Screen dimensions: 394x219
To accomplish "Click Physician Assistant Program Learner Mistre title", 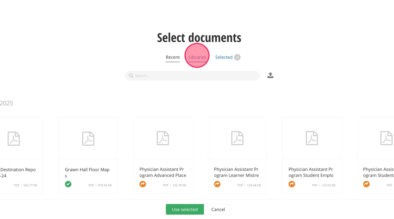I will coord(236,172).
